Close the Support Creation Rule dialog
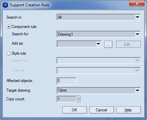 [137, 3]
